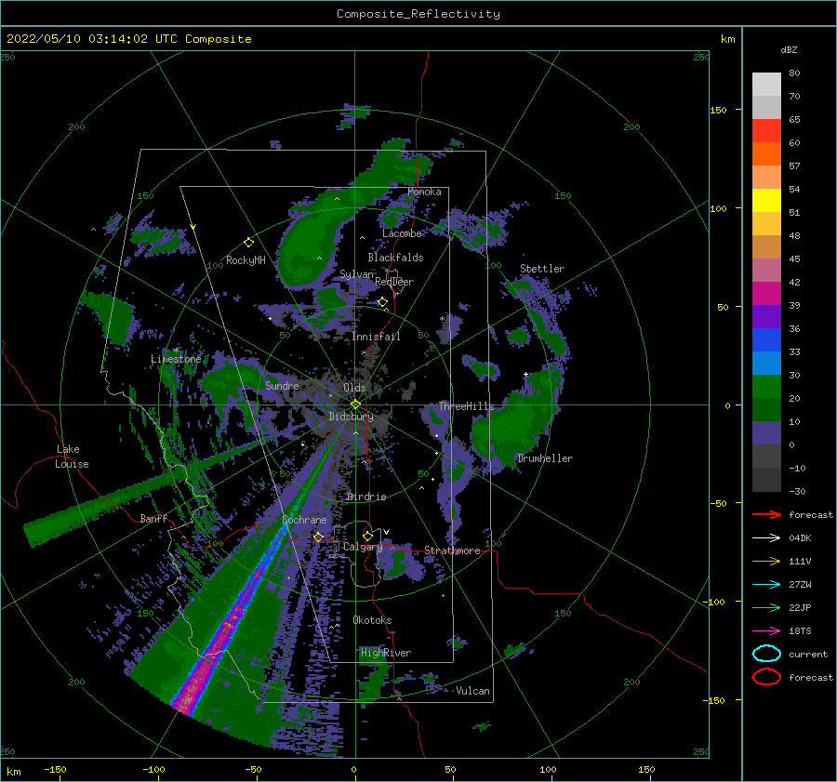Click the Limestone label
Screen dimensions: 837x782
point(176,359)
